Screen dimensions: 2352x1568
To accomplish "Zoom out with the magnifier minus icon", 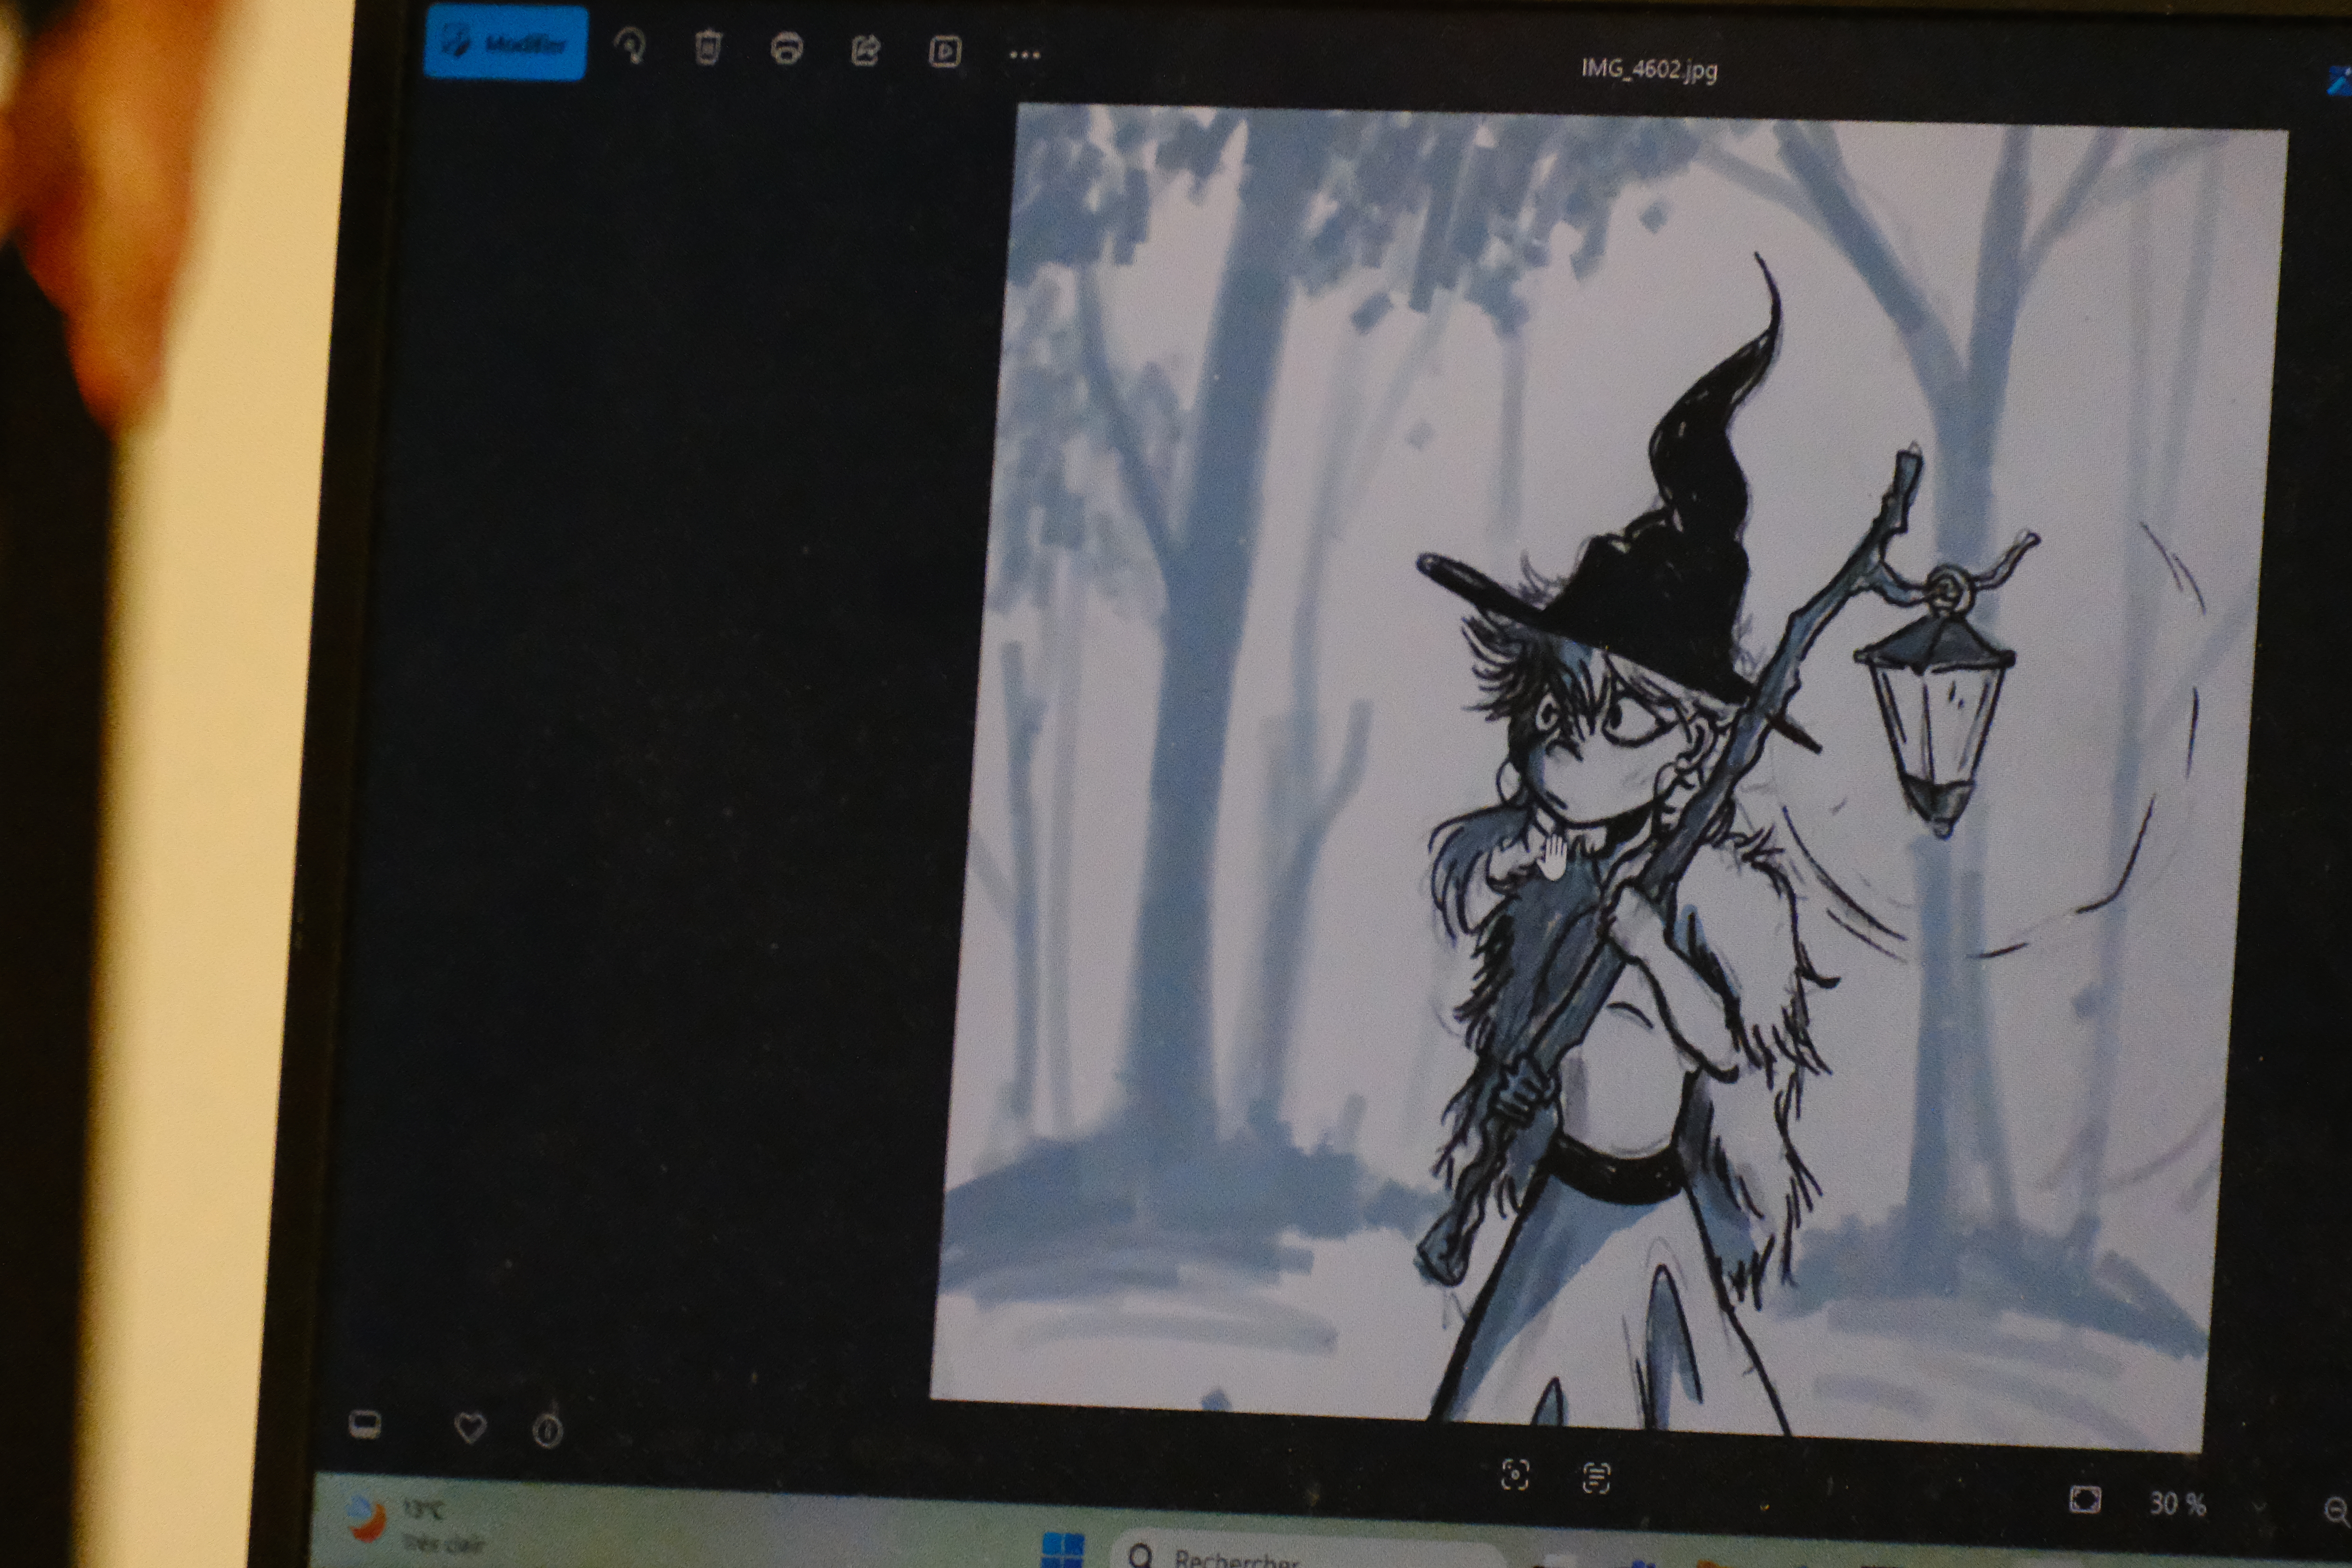I will [x=2336, y=1509].
